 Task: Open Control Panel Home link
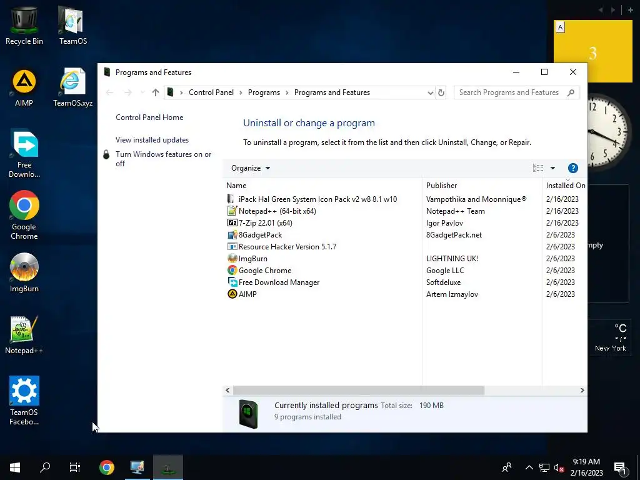(149, 117)
